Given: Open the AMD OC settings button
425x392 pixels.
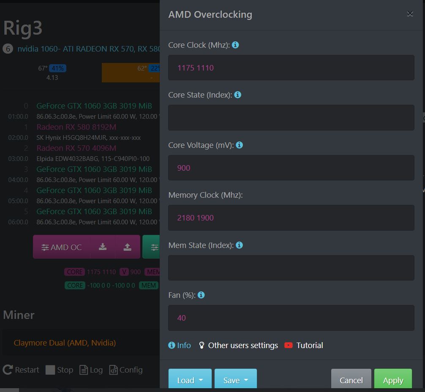Looking at the screenshot, I should pyautogui.click(x=62, y=247).
